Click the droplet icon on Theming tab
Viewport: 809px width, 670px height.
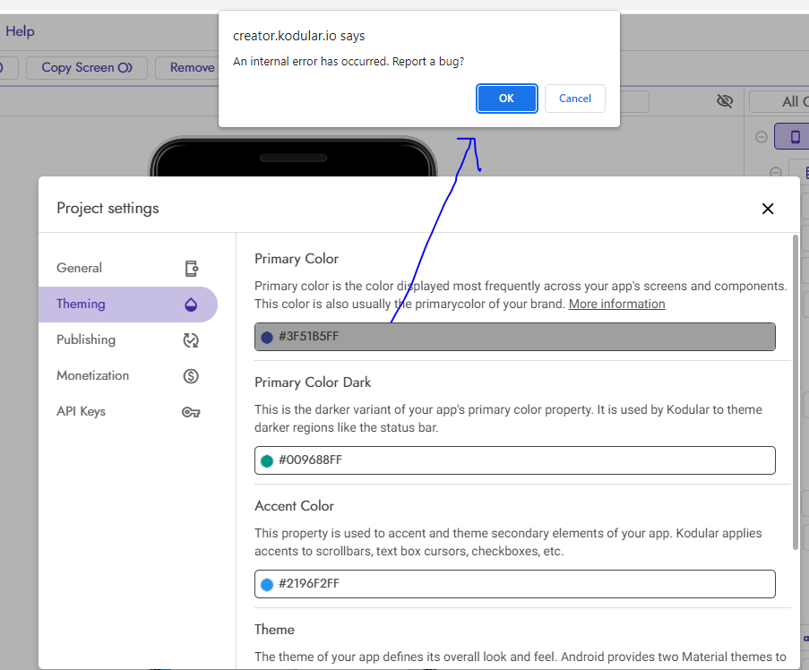click(191, 305)
